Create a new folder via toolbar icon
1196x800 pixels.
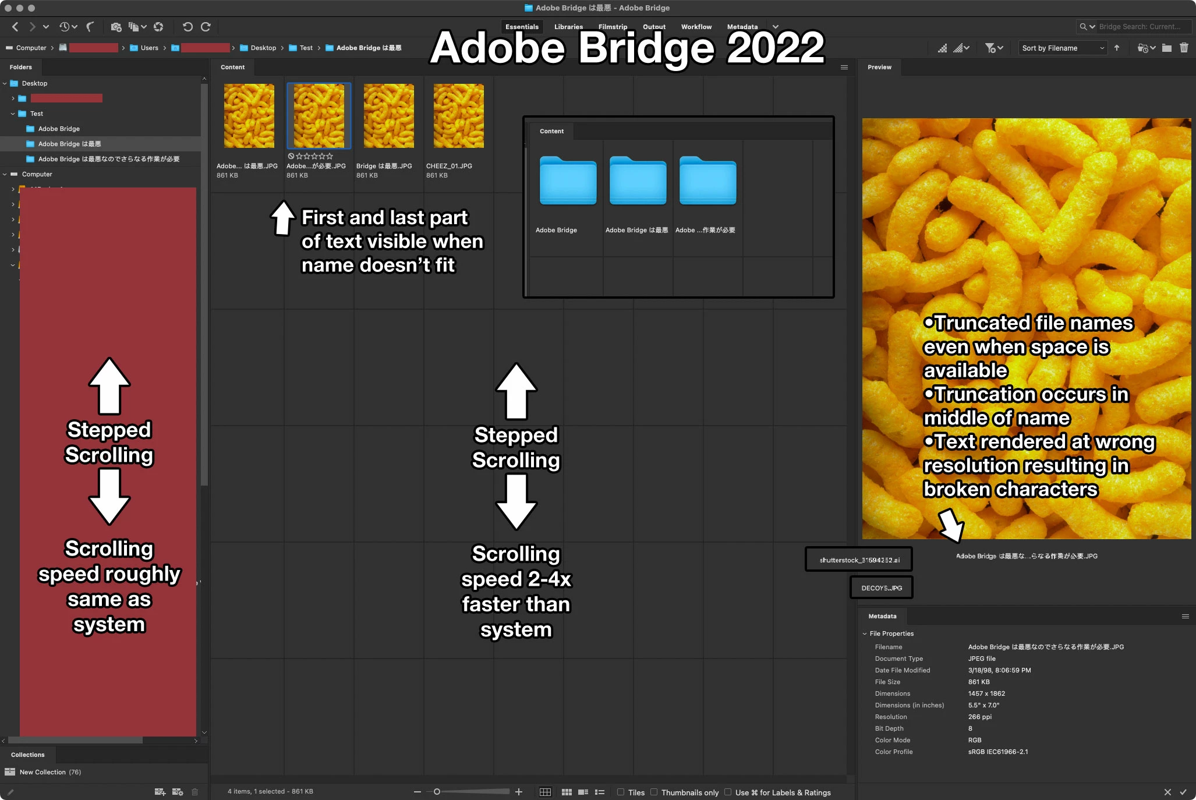(1166, 48)
